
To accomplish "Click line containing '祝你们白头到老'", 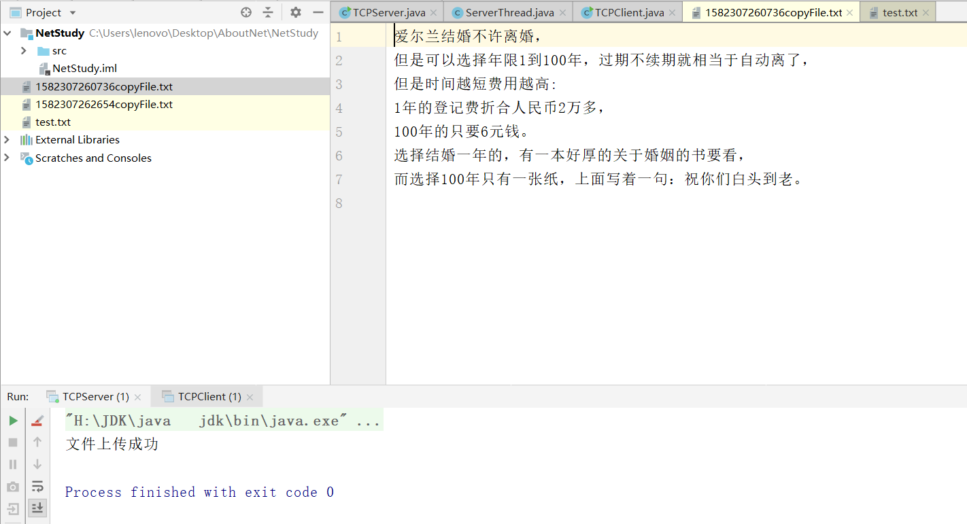I will coord(599,179).
